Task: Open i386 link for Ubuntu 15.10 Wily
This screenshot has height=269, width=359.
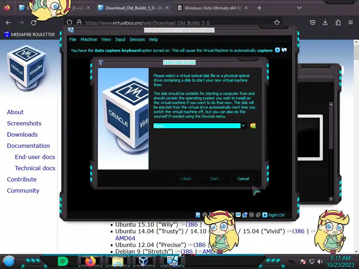Action: pos(191,225)
